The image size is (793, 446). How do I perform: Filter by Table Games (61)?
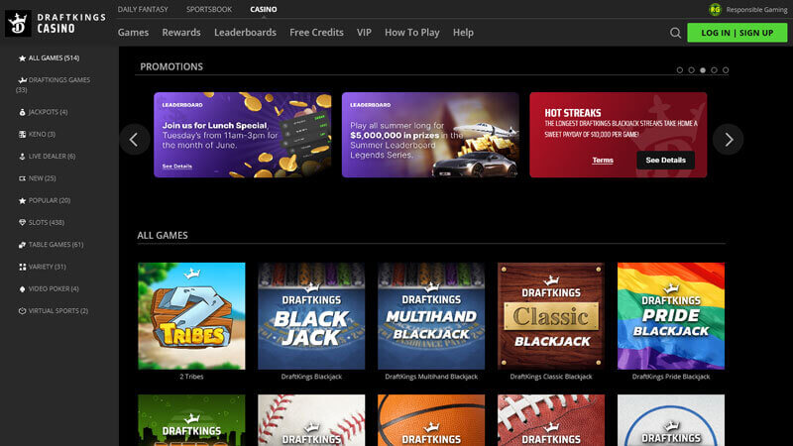(x=56, y=245)
